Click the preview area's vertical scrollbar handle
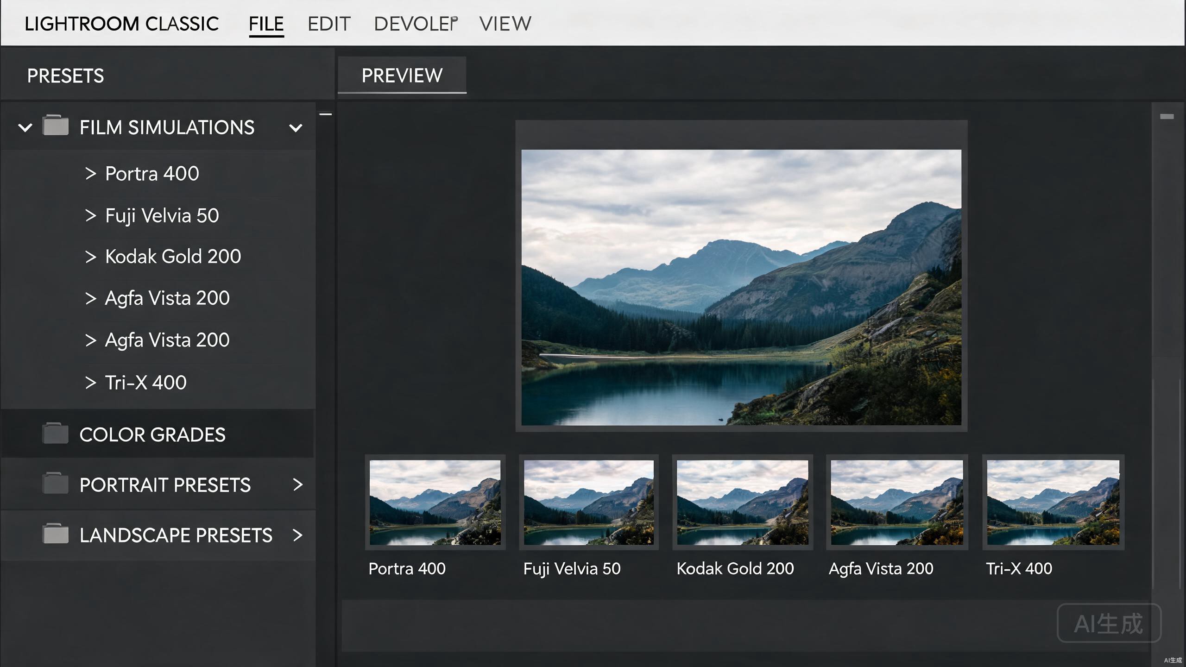1186x667 pixels. pyautogui.click(x=1167, y=116)
